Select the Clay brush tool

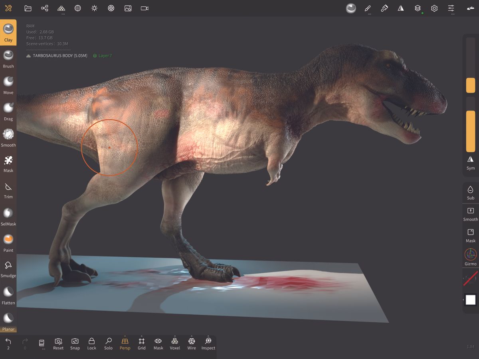click(x=8, y=31)
